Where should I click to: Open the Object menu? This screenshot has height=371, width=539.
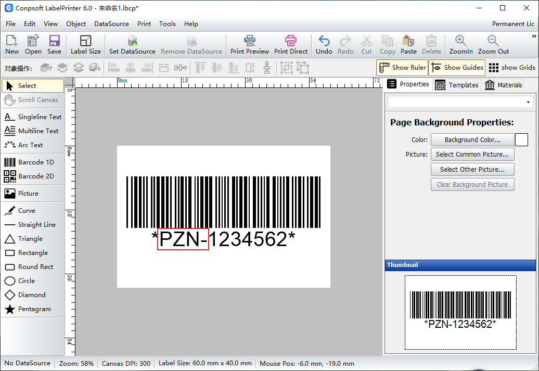coord(76,24)
